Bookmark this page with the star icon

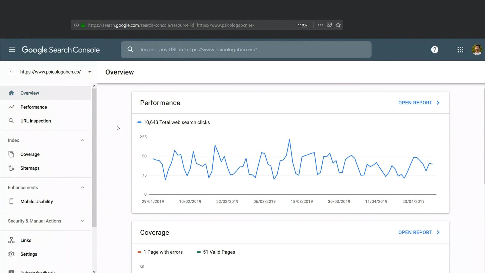pos(338,25)
